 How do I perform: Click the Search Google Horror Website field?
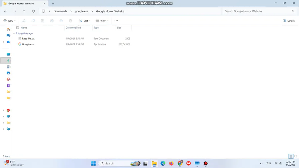click(x=259, y=11)
